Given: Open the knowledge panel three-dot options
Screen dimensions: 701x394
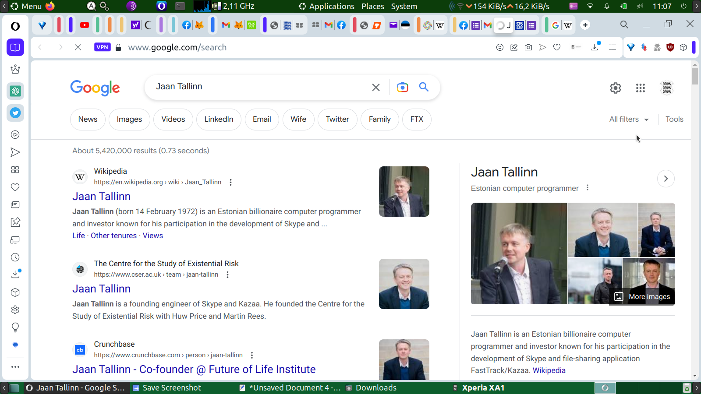Looking at the screenshot, I should click(x=588, y=188).
